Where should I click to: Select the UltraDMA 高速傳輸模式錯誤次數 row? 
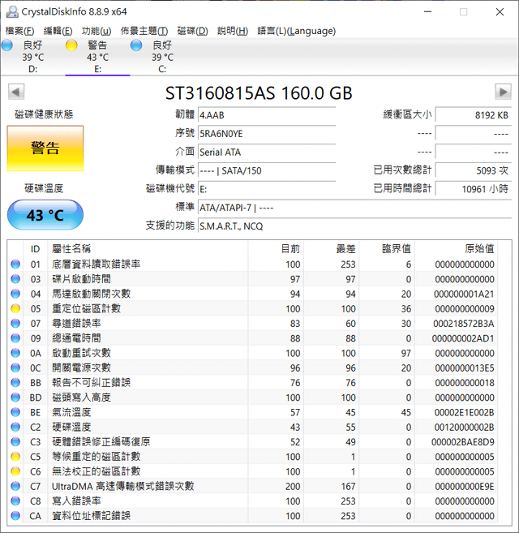[253, 487]
